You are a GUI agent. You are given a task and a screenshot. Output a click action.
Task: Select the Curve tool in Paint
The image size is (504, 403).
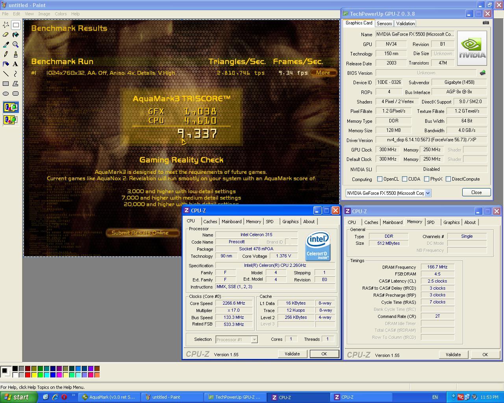pos(16,74)
